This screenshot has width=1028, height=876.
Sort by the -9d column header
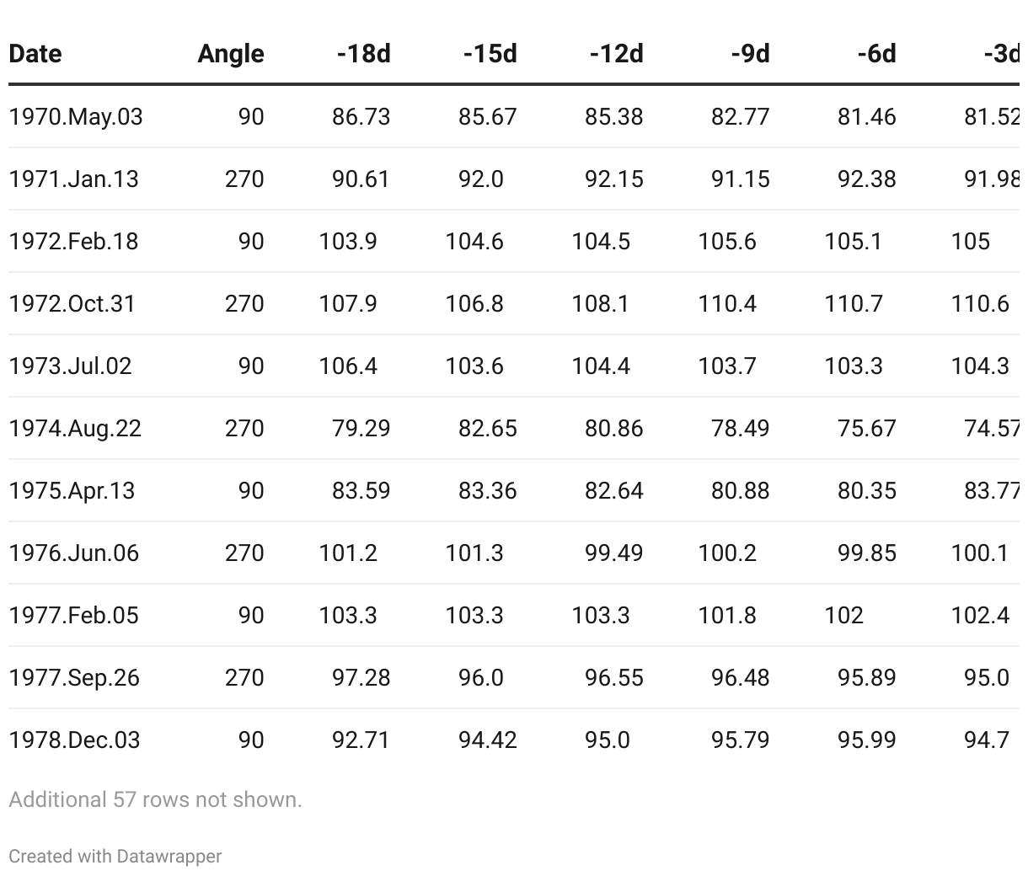(x=750, y=54)
